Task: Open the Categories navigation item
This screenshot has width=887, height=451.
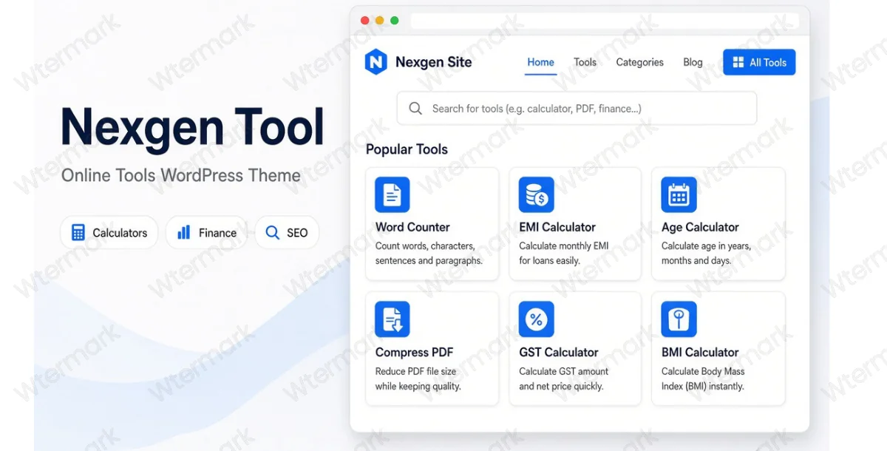Action: (x=639, y=62)
